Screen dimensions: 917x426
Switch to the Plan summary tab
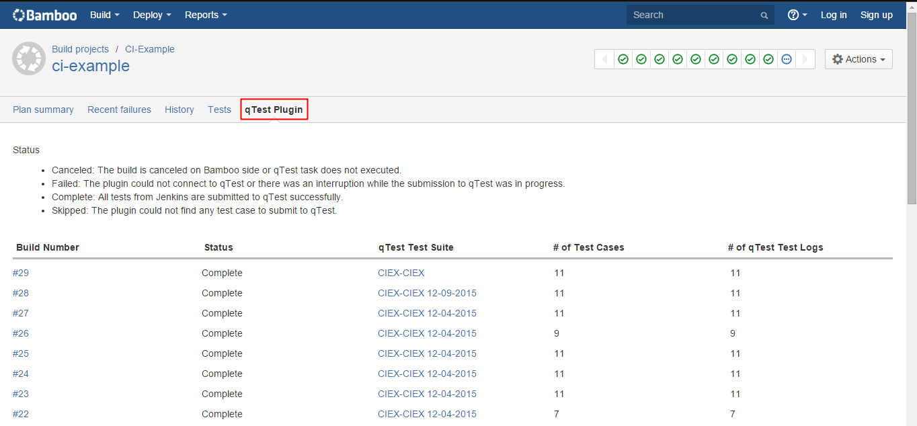coord(43,110)
